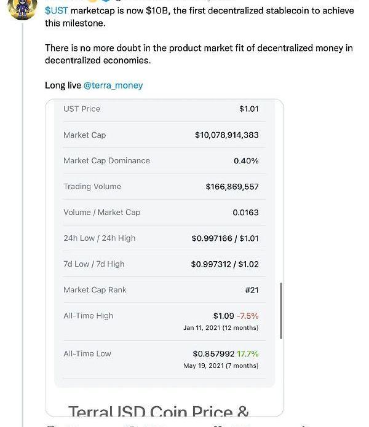Click the scrollbar inside the embedded screenshot
The height and width of the screenshot is (427, 369).
[x=281, y=311]
